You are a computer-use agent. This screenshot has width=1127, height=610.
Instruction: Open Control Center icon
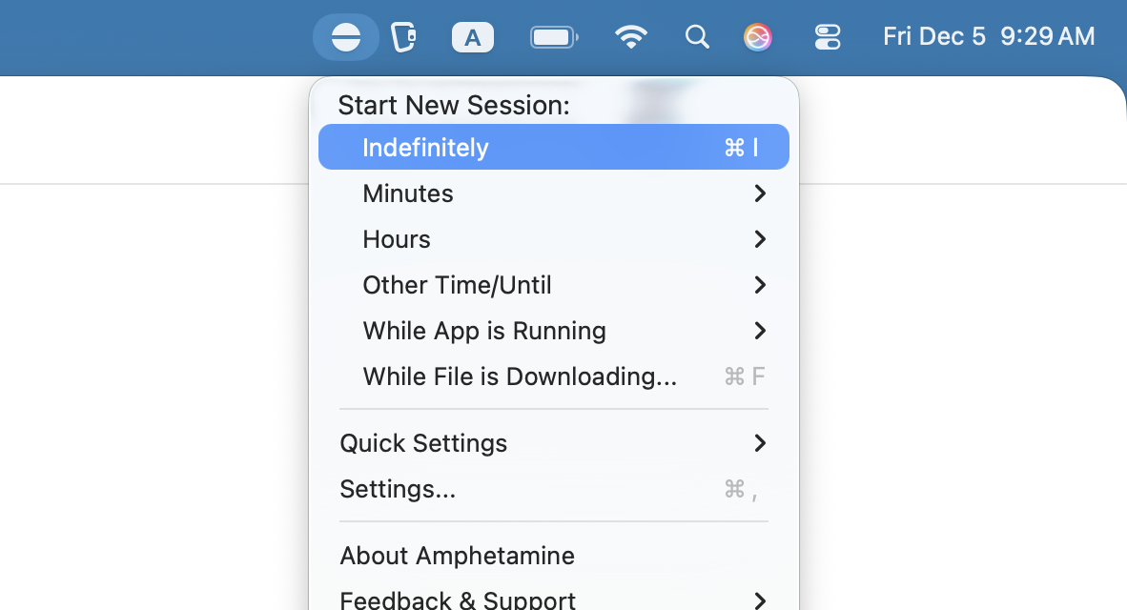(x=828, y=37)
